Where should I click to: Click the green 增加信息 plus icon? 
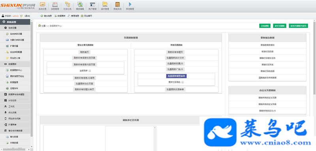pyautogui.click(x=42, y=16)
